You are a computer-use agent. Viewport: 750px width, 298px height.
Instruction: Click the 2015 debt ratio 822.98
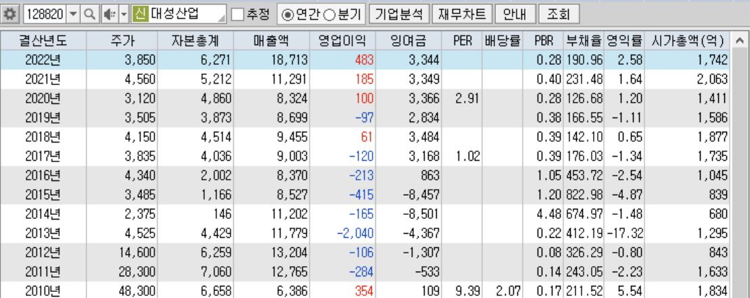click(584, 195)
